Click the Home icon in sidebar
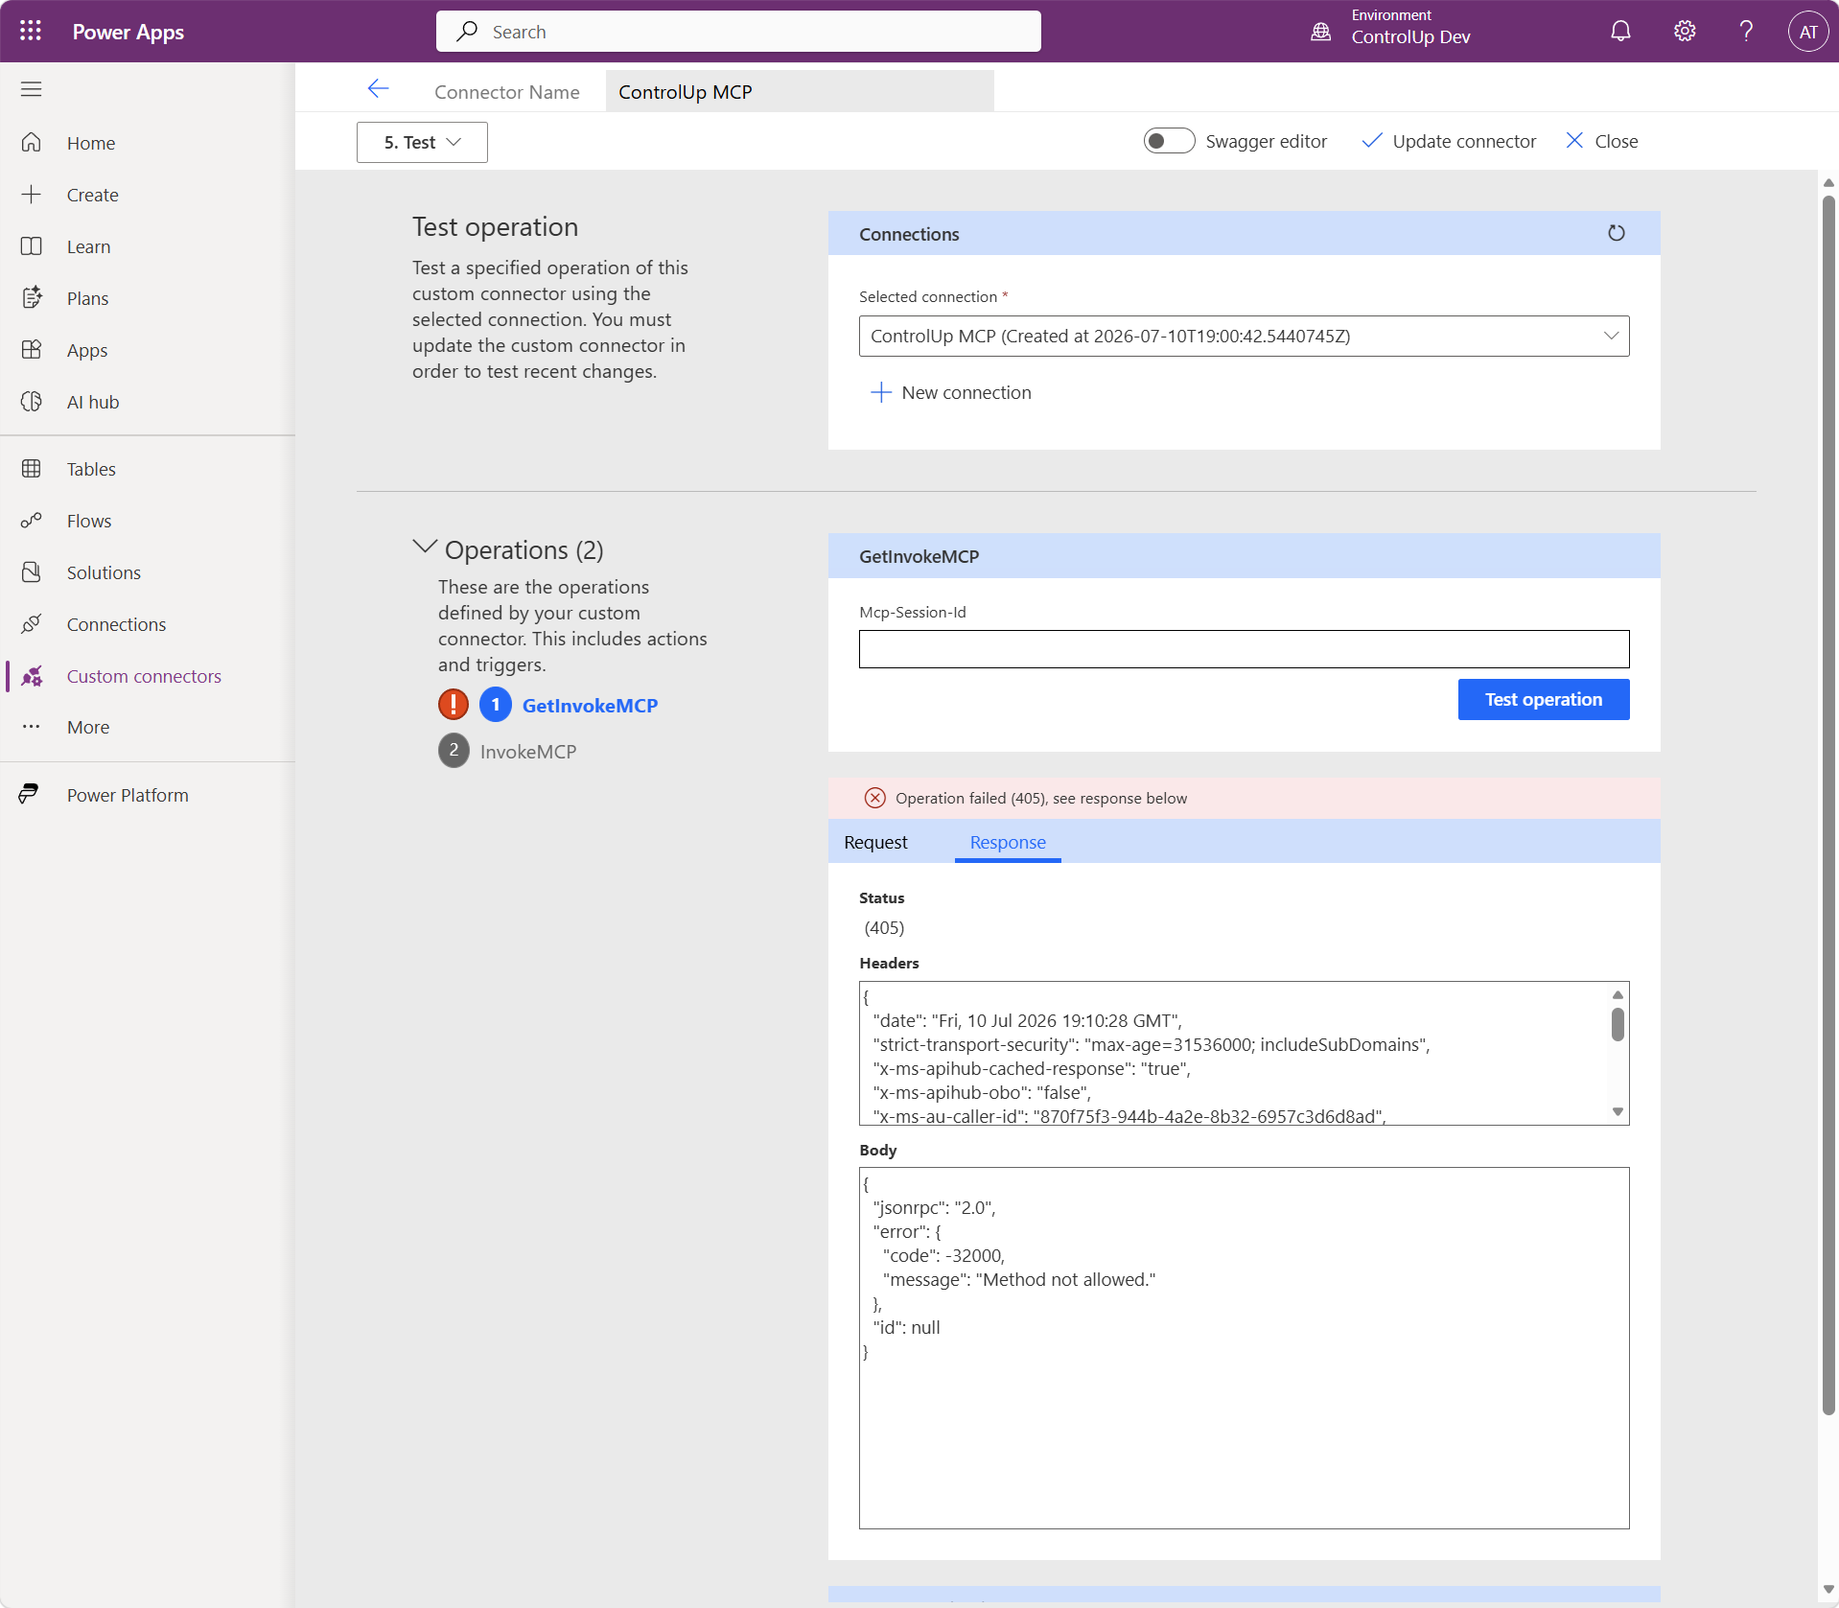 (32, 143)
